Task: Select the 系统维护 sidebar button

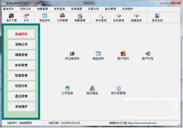Action: (x=21, y=107)
